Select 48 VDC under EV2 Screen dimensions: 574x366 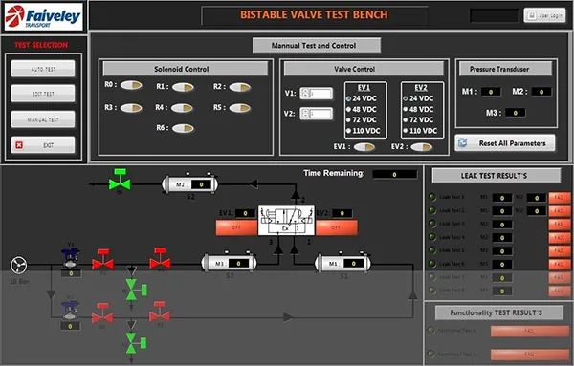(x=418, y=109)
